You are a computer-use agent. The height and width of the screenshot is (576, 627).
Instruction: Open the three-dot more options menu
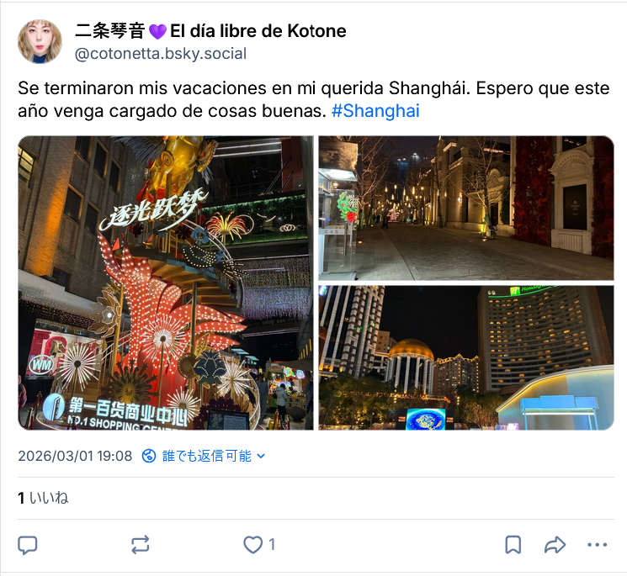[x=597, y=545]
